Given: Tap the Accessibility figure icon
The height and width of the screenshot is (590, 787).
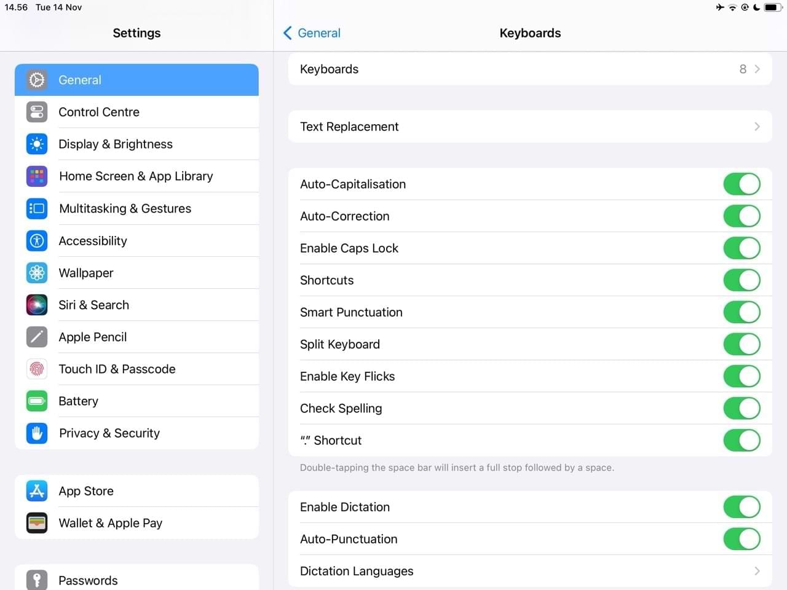Looking at the screenshot, I should tap(37, 241).
